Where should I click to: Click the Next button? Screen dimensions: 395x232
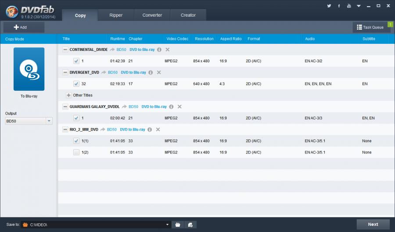point(373,225)
